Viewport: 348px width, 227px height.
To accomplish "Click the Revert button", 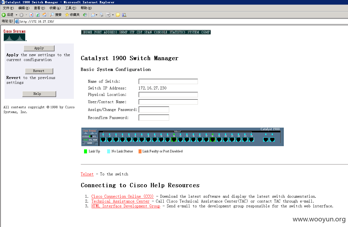I will pyautogui.click(x=39, y=71).
